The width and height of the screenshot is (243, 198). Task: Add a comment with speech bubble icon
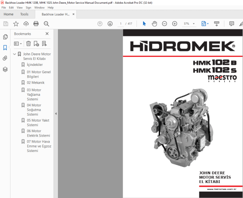232,24
